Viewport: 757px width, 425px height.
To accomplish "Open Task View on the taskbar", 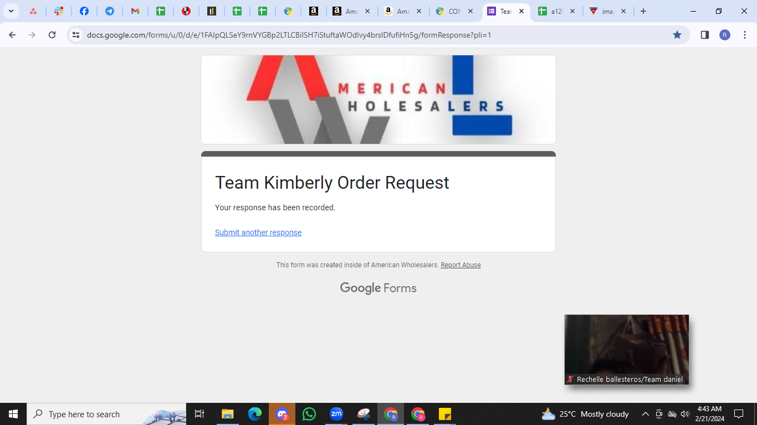I will pyautogui.click(x=200, y=414).
